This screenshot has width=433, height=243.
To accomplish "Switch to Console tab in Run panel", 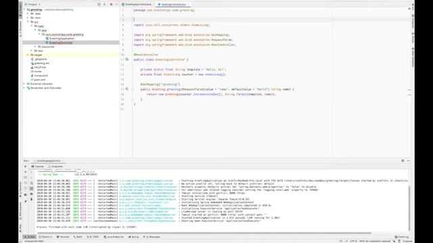I will [38, 167].
